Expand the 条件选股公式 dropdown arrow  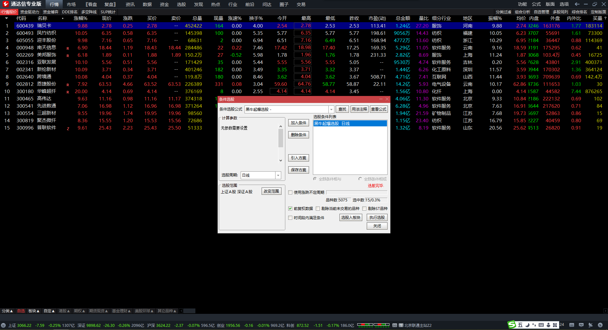(x=331, y=109)
